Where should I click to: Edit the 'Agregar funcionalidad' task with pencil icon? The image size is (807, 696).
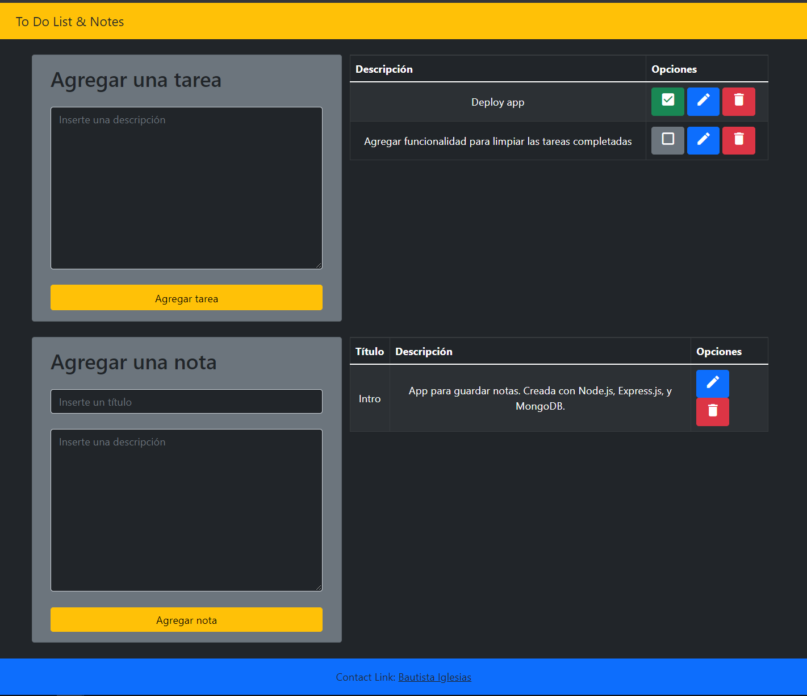pos(703,140)
